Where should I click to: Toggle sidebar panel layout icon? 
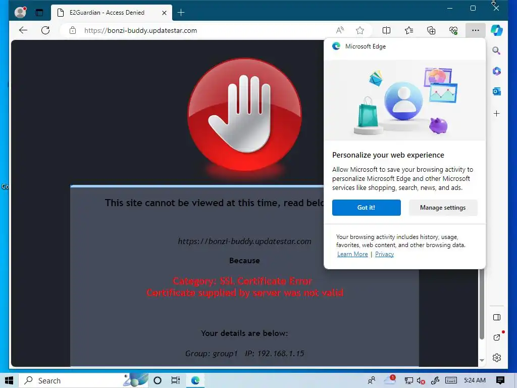click(497, 317)
